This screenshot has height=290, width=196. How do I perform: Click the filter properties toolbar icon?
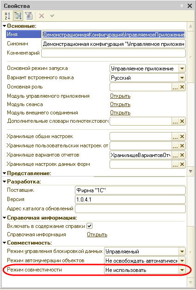(x=29, y=16)
